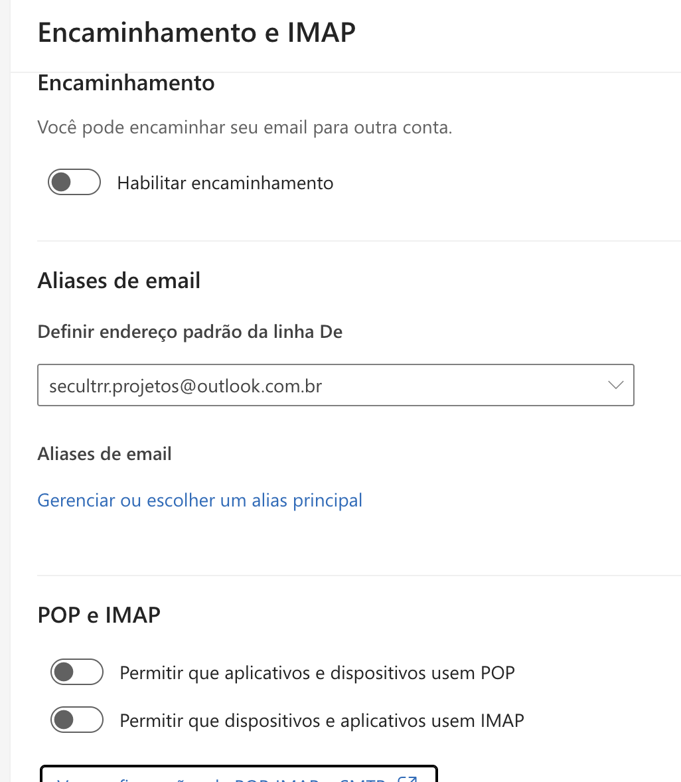
Task: Click the divider line below Habilitar encaminhamento
Action: [358, 241]
